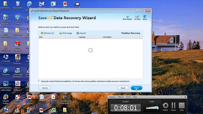Select EaseUS Data Recovery desktop shortcut
Screen dimensions: 203x114
[6, 20]
